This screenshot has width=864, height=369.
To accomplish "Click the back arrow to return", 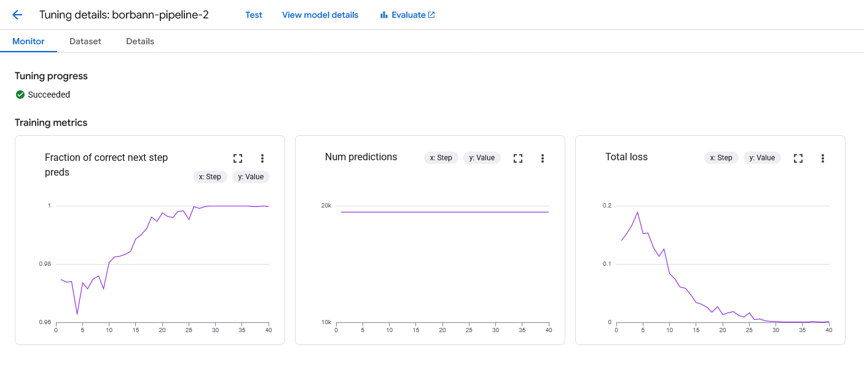I will [x=17, y=15].
